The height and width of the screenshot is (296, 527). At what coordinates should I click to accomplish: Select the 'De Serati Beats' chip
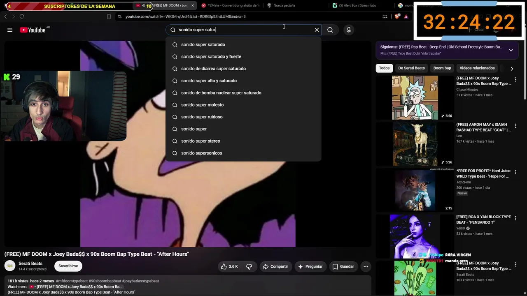point(411,68)
